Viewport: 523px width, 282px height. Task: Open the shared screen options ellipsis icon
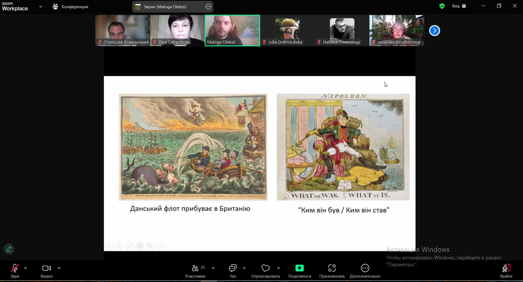point(208,7)
